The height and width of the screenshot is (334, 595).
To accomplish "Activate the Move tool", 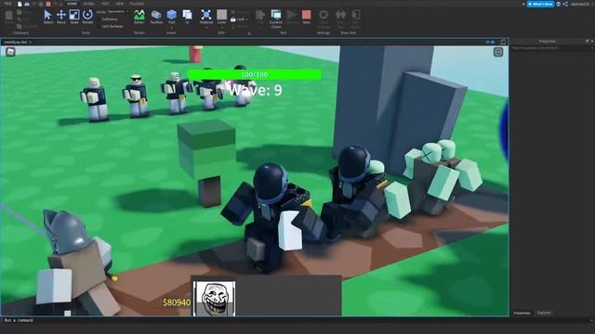I will coord(61,17).
